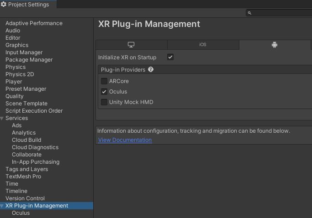
Task: Select the Project Settings window tab
Action: (x=28, y=4)
